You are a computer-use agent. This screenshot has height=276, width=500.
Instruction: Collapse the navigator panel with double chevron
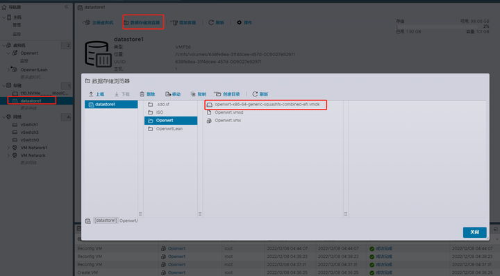point(67,7)
